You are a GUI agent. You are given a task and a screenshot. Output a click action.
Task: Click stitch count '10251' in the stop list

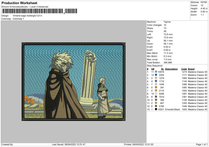coord(161,110)
